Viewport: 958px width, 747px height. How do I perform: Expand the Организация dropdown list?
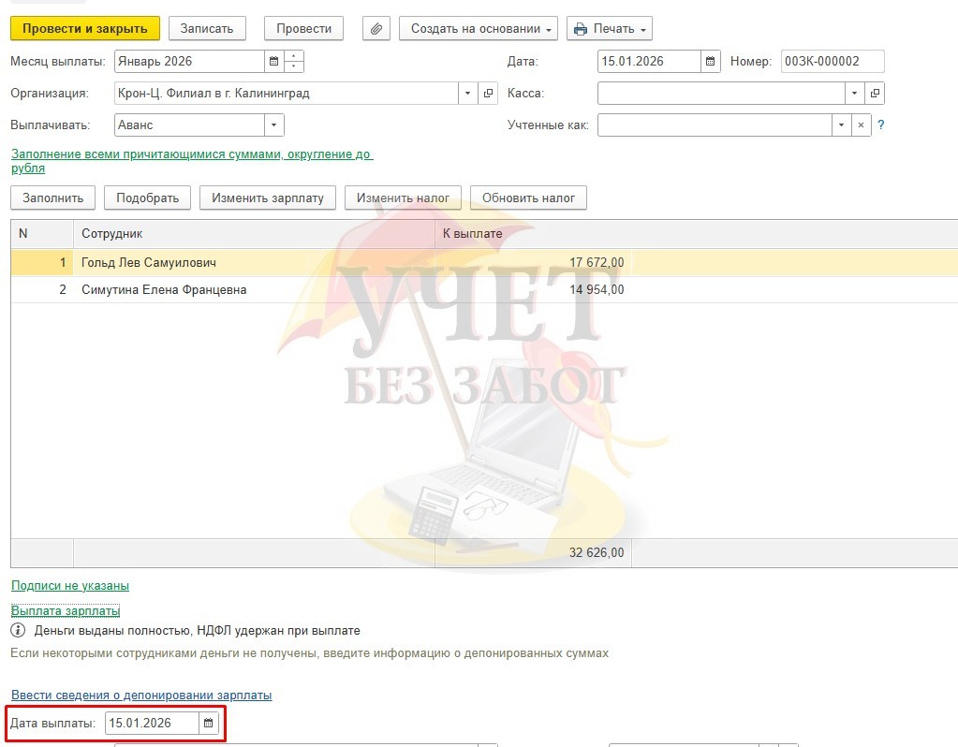coord(468,94)
